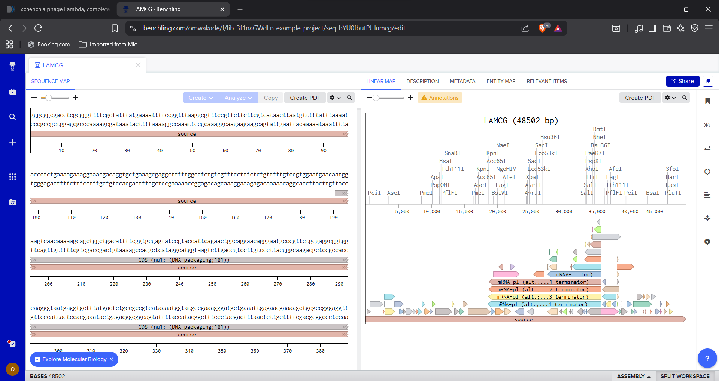Click the information circle icon
The image size is (719, 381).
click(707, 242)
